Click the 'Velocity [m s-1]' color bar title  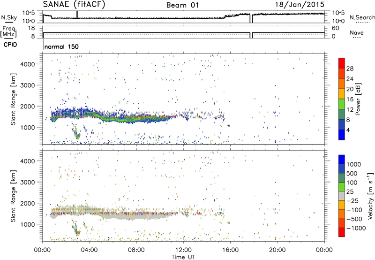coord(370,196)
